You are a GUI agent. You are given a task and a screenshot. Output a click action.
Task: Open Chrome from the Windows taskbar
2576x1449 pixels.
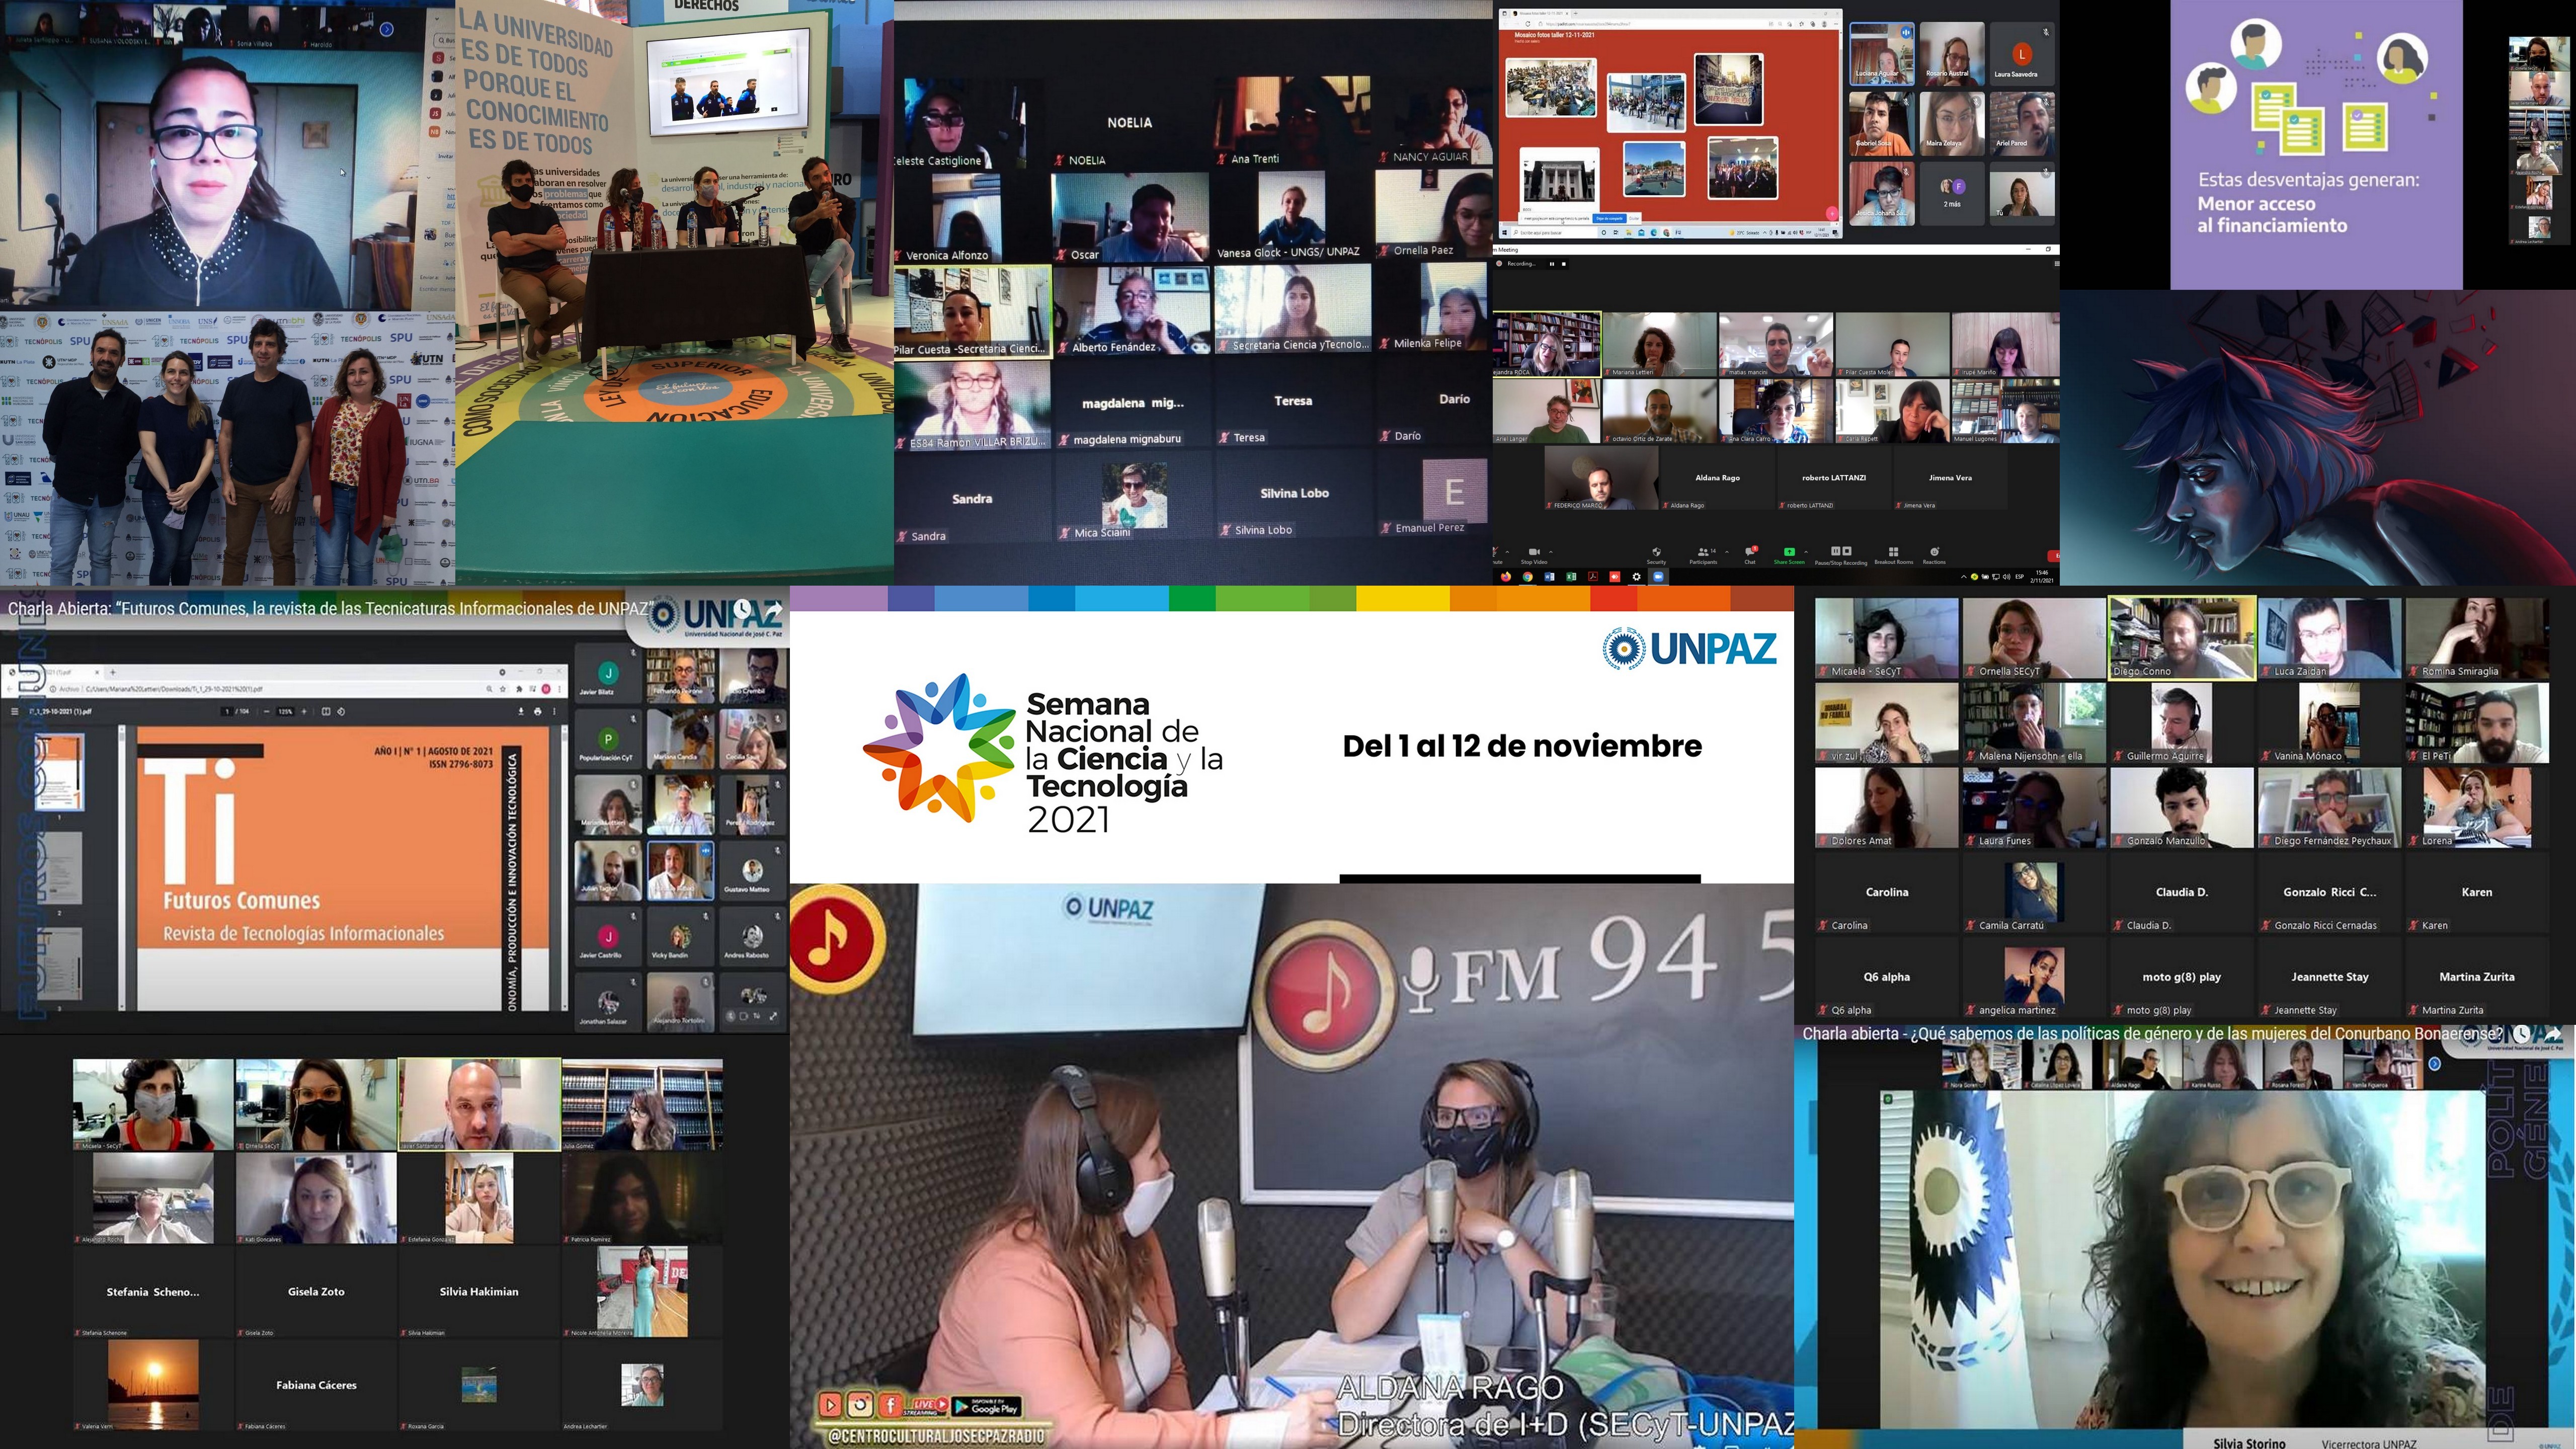[x=1528, y=577]
